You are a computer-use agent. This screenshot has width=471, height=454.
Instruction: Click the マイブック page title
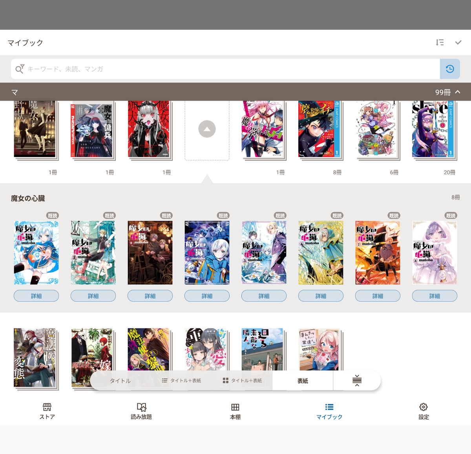click(x=26, y=42)
